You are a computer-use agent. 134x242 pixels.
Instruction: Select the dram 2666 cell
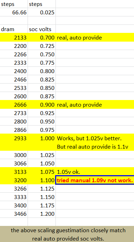click(x=14, y=105)
